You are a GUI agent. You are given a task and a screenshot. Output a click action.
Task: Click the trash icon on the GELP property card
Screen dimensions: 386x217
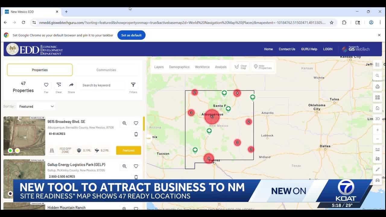point(136,177)
